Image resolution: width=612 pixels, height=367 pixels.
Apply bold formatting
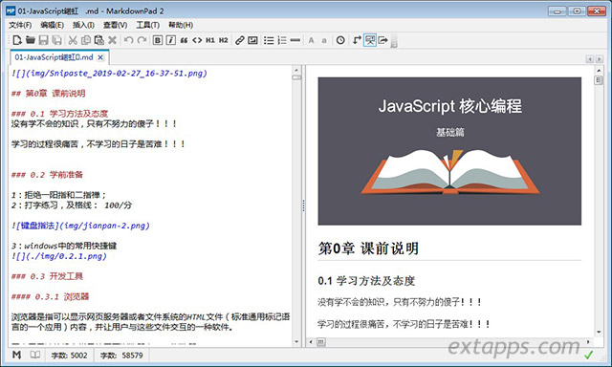click(157, 40)
